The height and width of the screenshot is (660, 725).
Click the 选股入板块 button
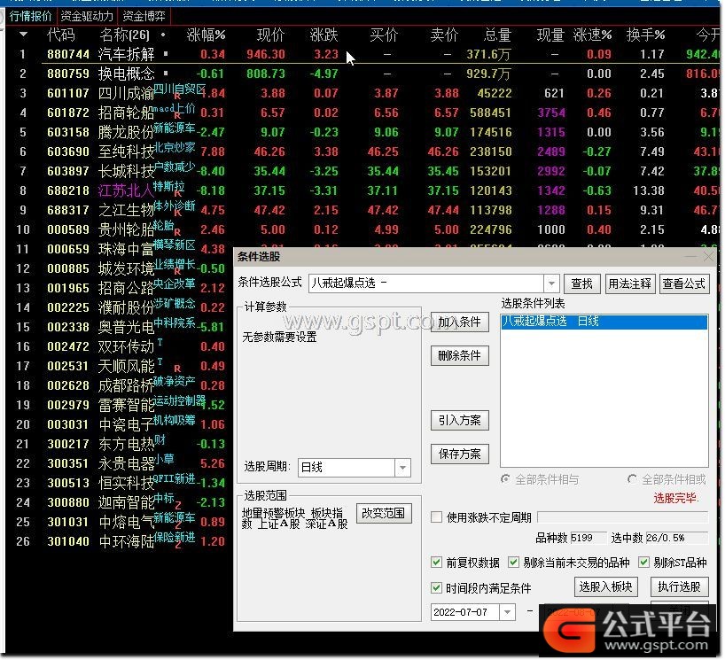[x=605, y=586]
